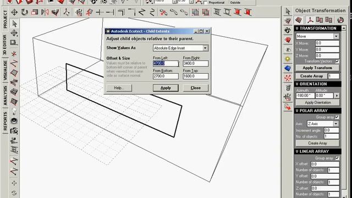Click Apply in Child Extents dialog
The height and width of the screenshot is (198, 352).
click(x=166, y=88)
